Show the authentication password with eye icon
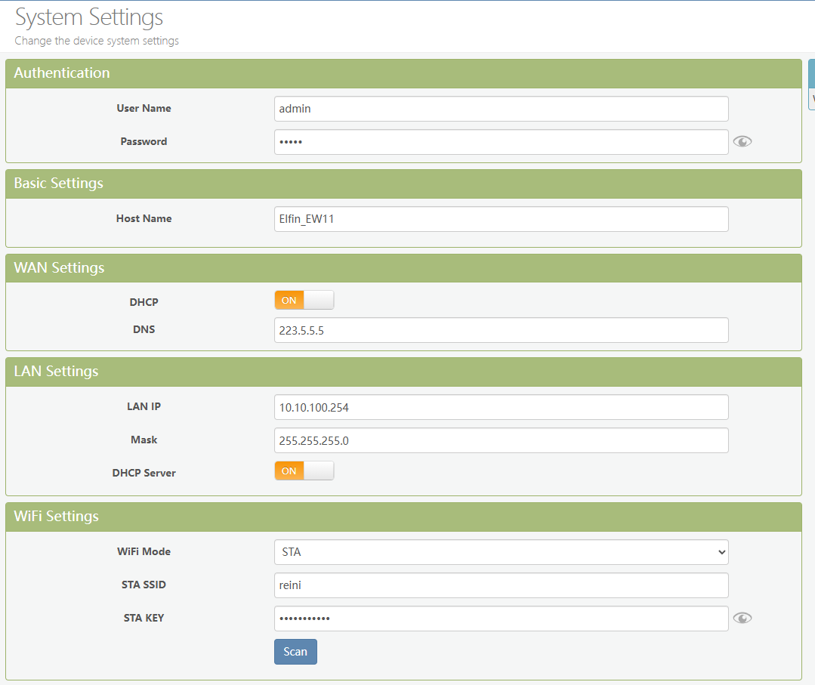This screenshot has width=815, height=685. 742,141
